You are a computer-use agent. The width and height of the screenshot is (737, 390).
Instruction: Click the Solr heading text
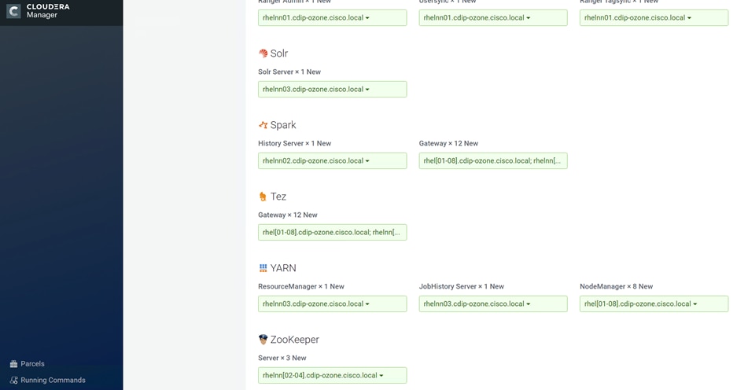(279, 53)
